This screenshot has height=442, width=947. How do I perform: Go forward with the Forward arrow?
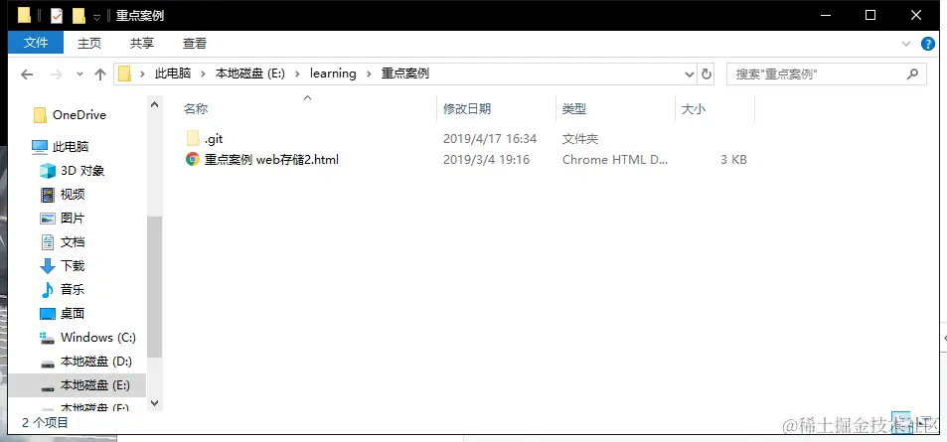coord(57,74)
